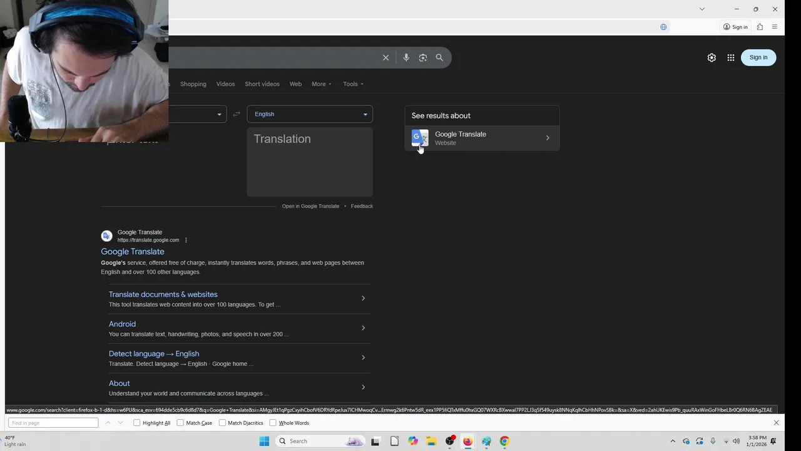Click the https://translate.google.com URL text
The height and width of the screenshot is (451, 801).
pyautogui.click(x=148, y=241)
